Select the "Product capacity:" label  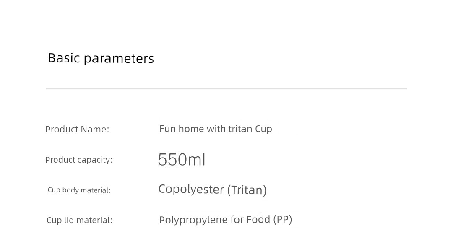[x=79, y=160]
